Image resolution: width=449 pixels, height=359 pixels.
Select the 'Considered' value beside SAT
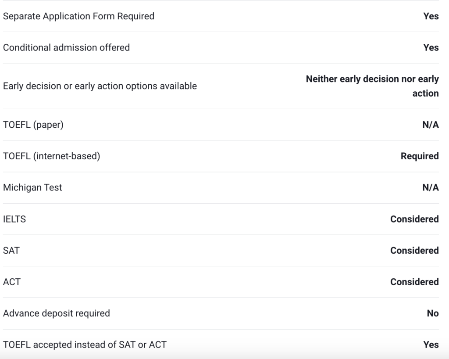[x=414, y=251]
